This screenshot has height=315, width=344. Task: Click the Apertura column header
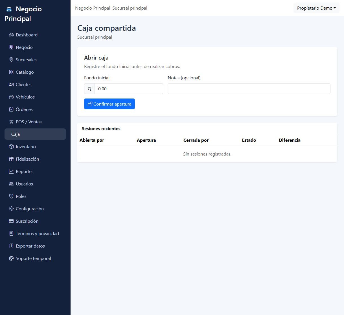point(146,140)
